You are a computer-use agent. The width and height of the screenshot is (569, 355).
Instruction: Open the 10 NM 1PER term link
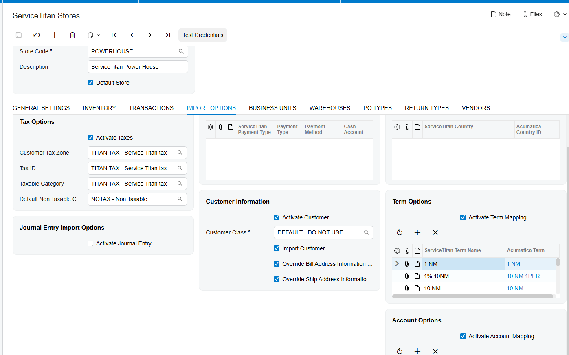[523, 276]
